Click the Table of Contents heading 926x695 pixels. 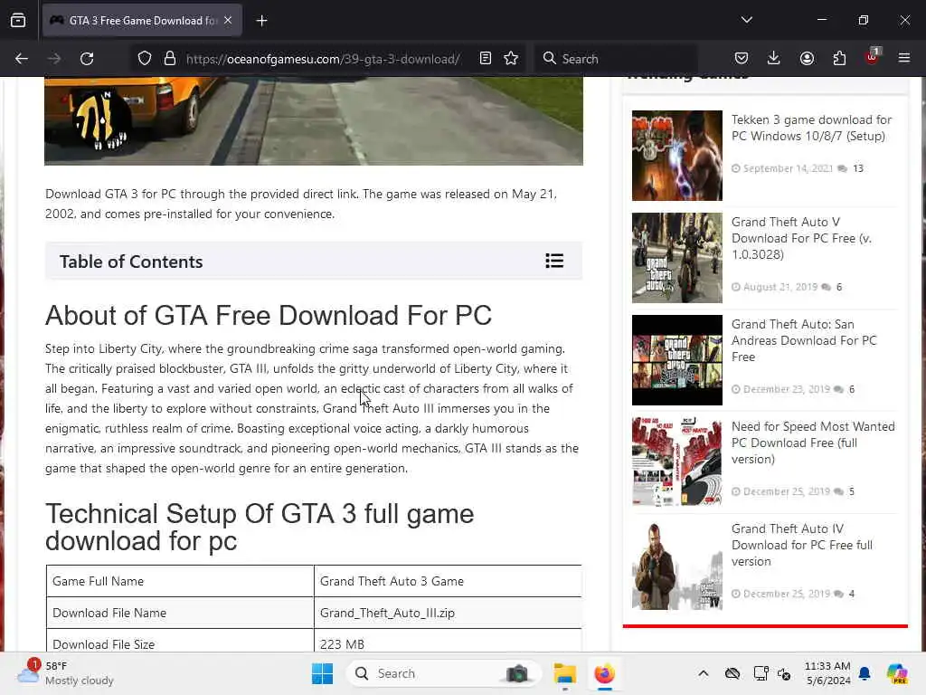point(131,262)
